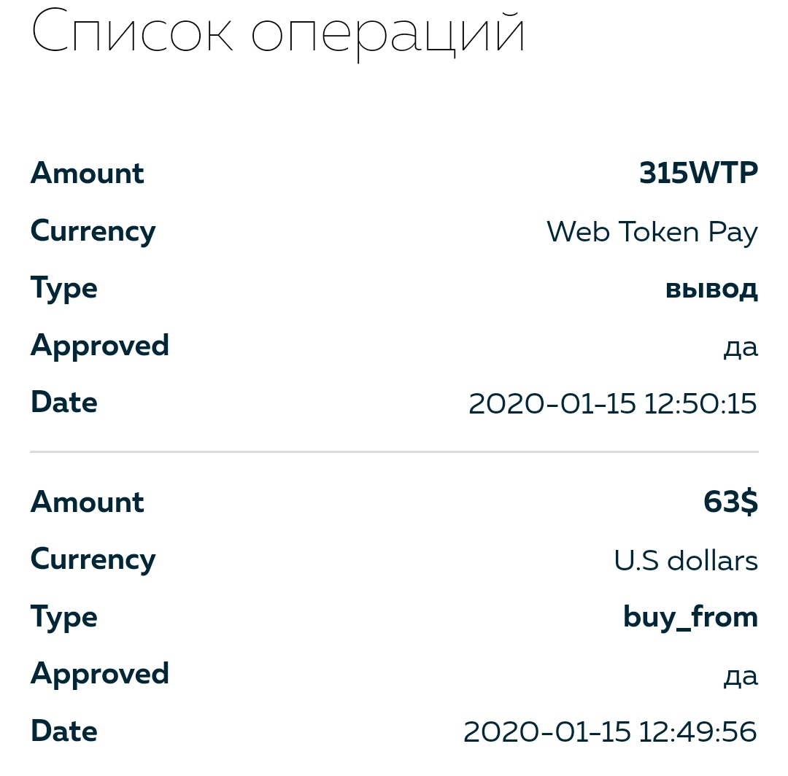Click the Date label beside 12:50:15
This screenshot has height=776, width=788.
coord(64,403)
